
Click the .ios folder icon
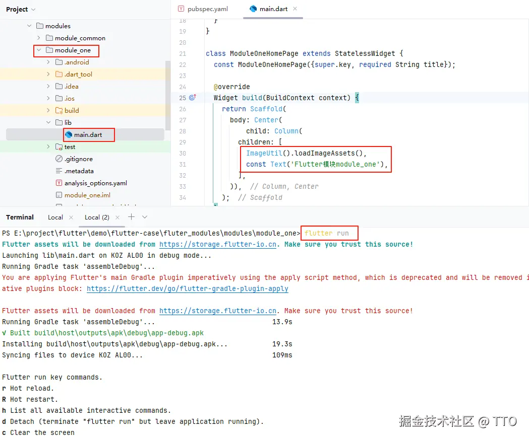pyautogui.click(x=58, y=98)
